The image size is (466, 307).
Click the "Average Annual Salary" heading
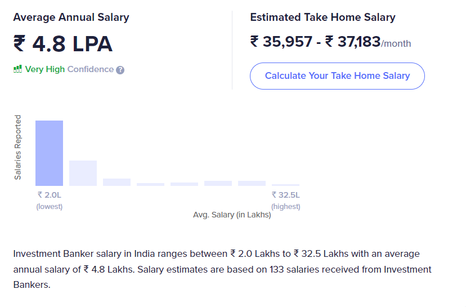[71, 17]
